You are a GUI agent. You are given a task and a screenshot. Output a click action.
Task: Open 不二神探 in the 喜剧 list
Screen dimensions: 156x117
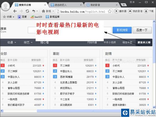click(65, 66)
